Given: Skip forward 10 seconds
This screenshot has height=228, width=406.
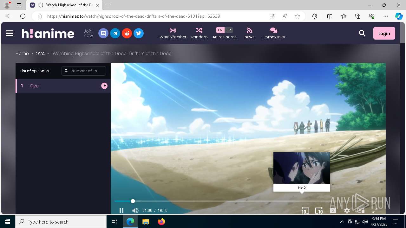Looking at the screenshot, I should 319,211.
